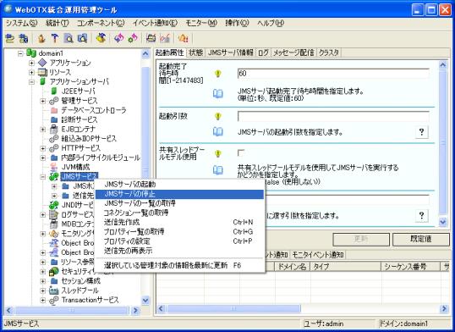
Task: Expand the HTTPサービス tree node
Action: click(x=43, y=148)
